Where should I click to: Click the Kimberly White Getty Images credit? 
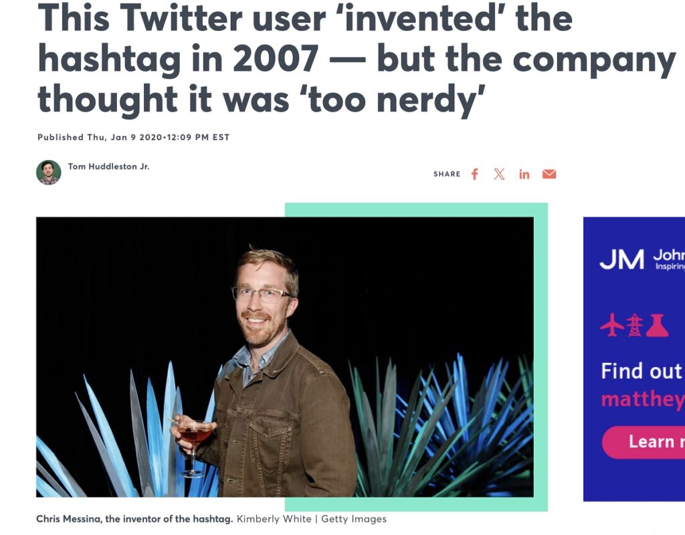tap(311, 519)
